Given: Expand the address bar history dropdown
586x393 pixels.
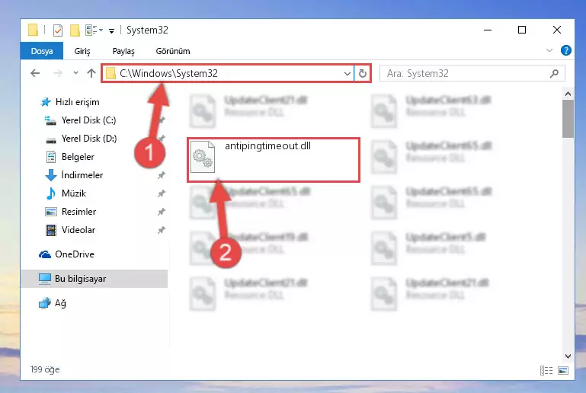Looking at the screenshot, I should click(x=347, y=74).
